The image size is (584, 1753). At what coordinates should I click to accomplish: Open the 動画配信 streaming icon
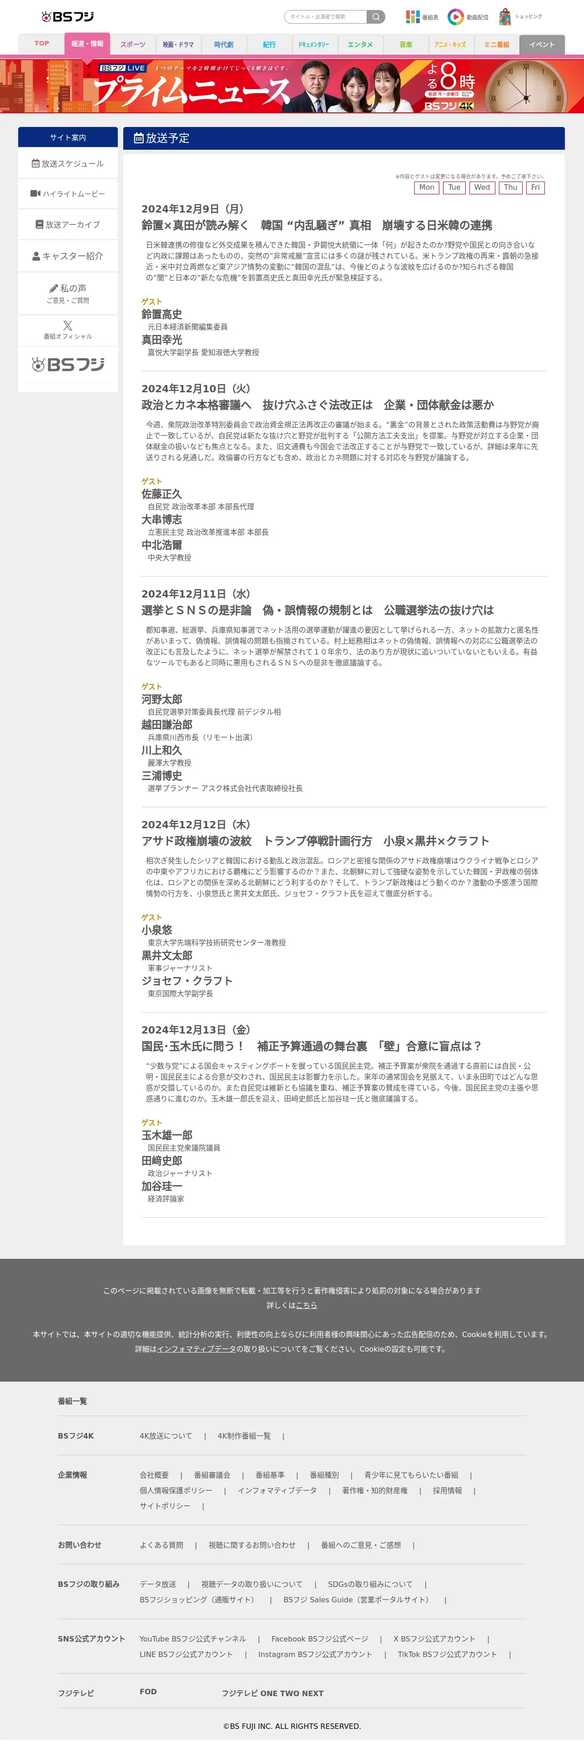[x=468, y=17]
